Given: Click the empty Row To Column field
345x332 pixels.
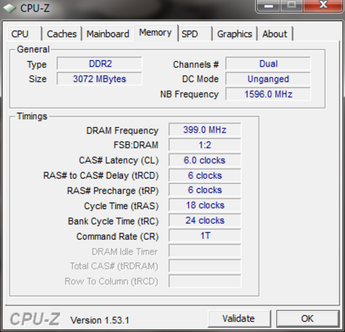Looking at the screenshot, I should point(205,281).
